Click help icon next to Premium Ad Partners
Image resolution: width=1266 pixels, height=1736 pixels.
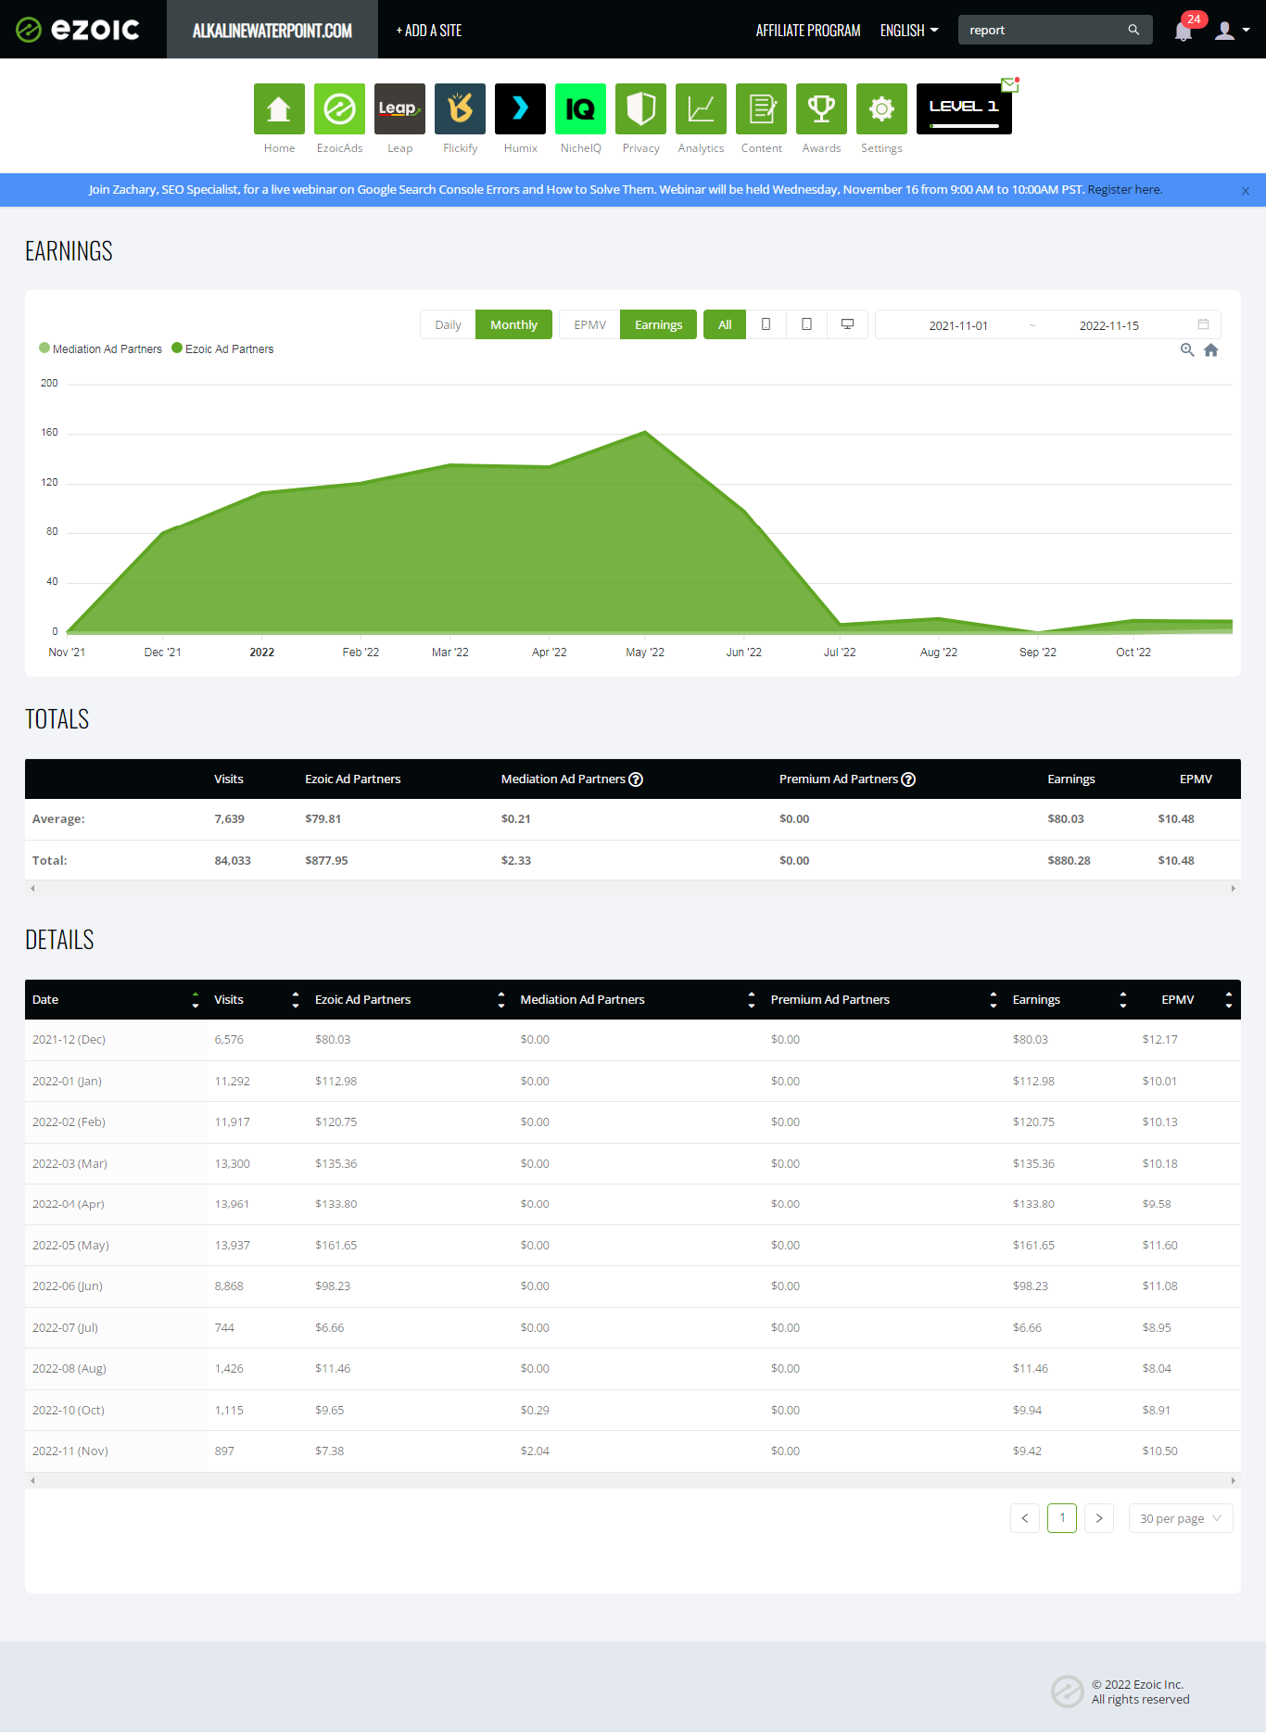[908, 779]
